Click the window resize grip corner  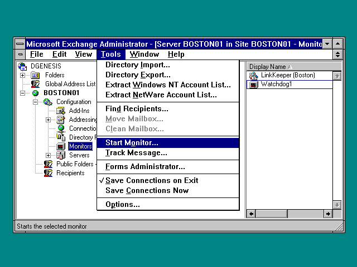point(339,227)
